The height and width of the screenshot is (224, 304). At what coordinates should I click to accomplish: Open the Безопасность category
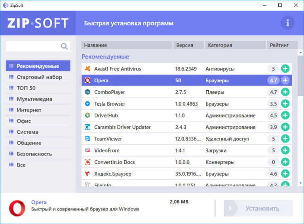(34, 154)
